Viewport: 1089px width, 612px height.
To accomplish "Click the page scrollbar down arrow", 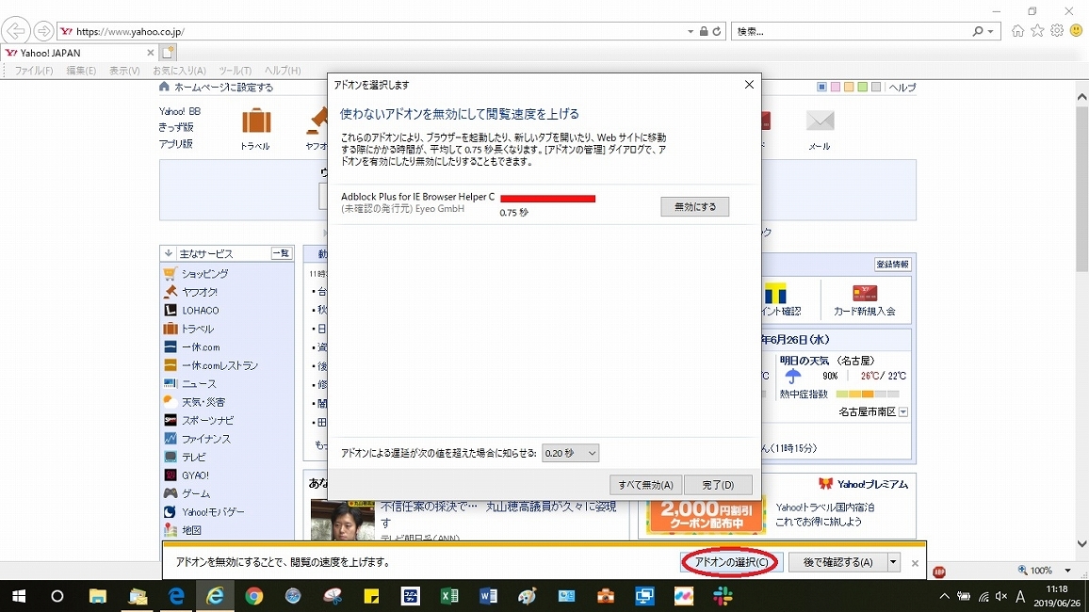I will pyautogui.click(x=1082, y=544).
